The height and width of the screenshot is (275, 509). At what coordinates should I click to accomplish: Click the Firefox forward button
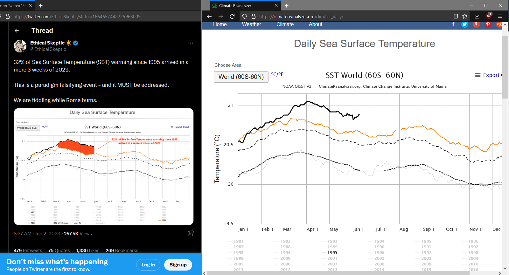(221, 17)
